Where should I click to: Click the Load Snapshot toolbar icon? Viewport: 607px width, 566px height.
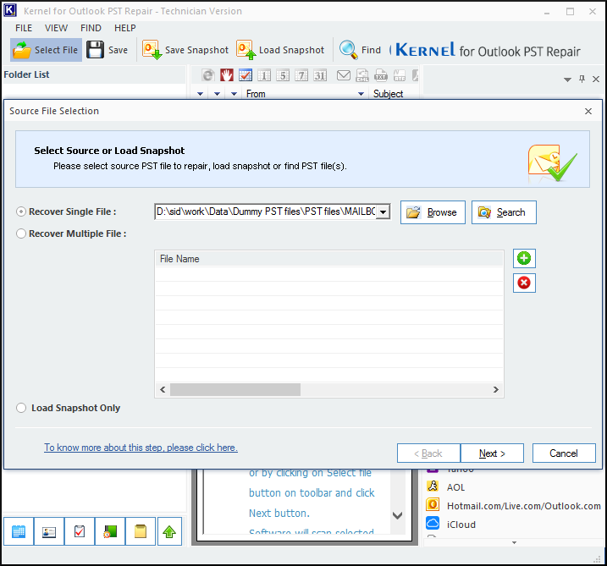point(246,50)
